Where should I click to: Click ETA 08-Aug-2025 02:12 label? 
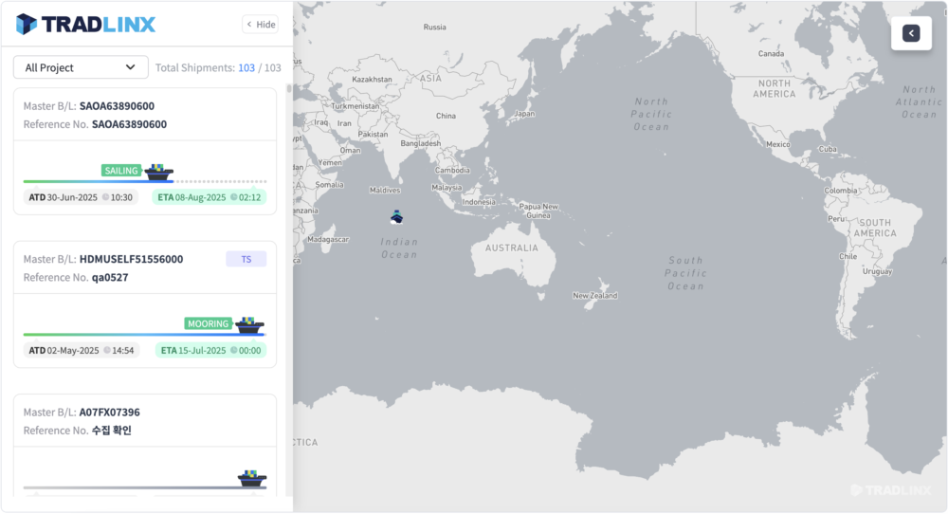coord(210,197)
